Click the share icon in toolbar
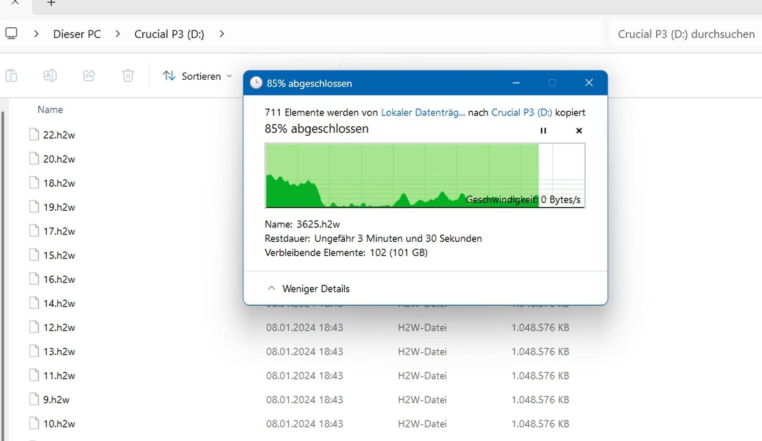Viewport: 762px width, 441px height. tap(89, 76)
